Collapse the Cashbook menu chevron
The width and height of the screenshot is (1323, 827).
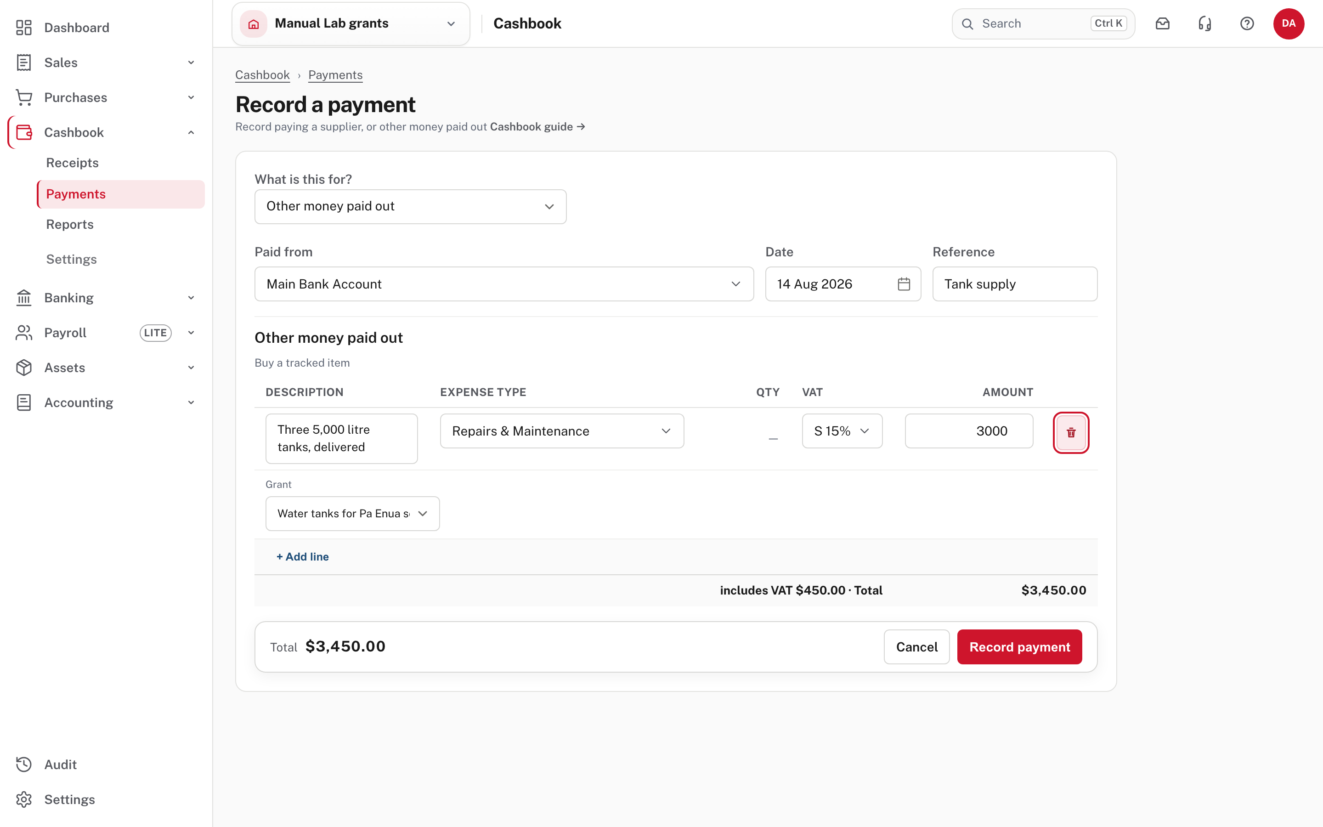(191, 132)
